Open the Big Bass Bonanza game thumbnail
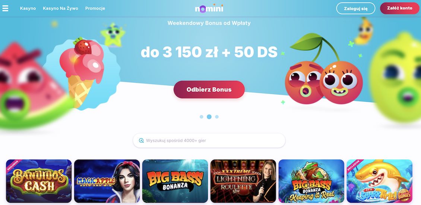The image size is (421, 205). pos(175,181)
